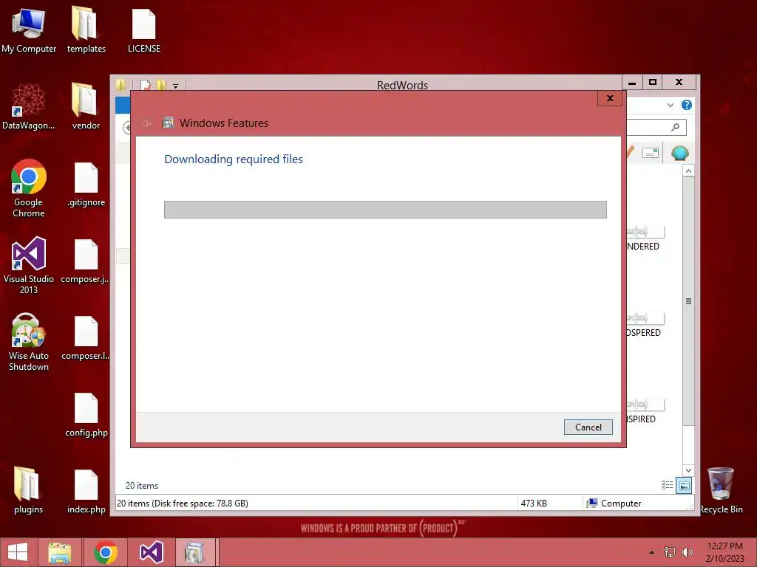Open the taskbar clock and date
Screen dimensions: 757x567
pos(724,552)
